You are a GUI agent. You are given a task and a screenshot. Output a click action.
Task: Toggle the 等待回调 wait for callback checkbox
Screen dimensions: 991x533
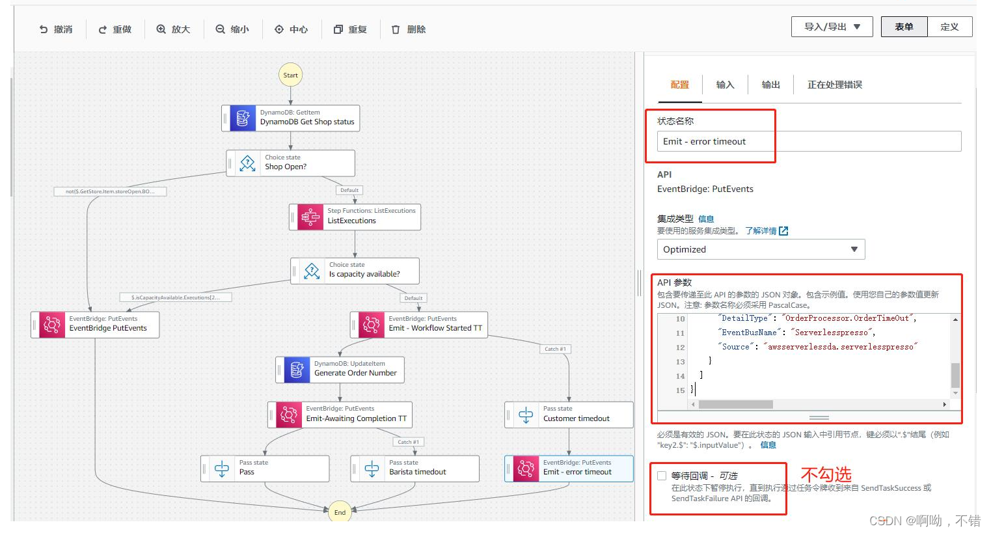click(x=662, y=476)
